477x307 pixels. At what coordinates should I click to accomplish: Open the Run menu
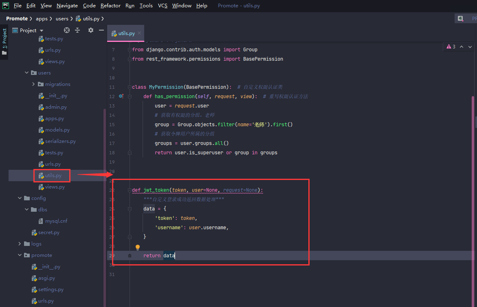coord(130,5)
